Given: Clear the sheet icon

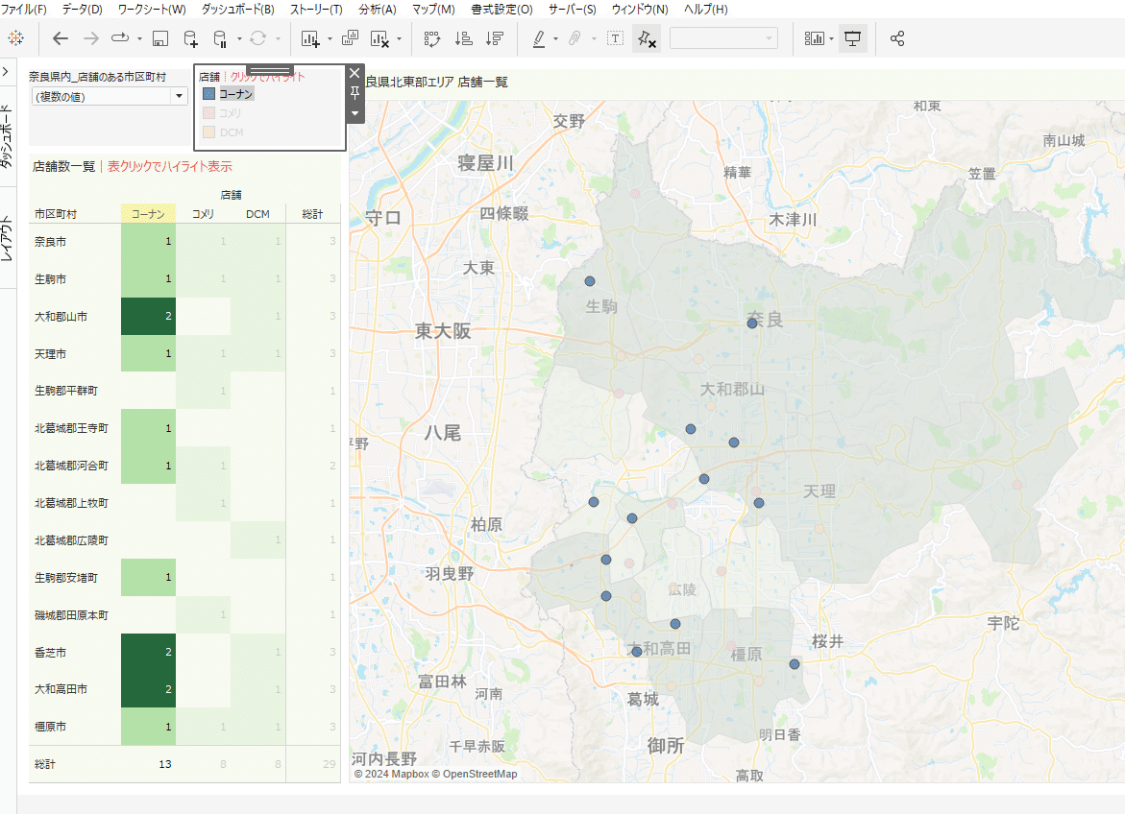Looking at the screenshot, I should pos(379,38).
